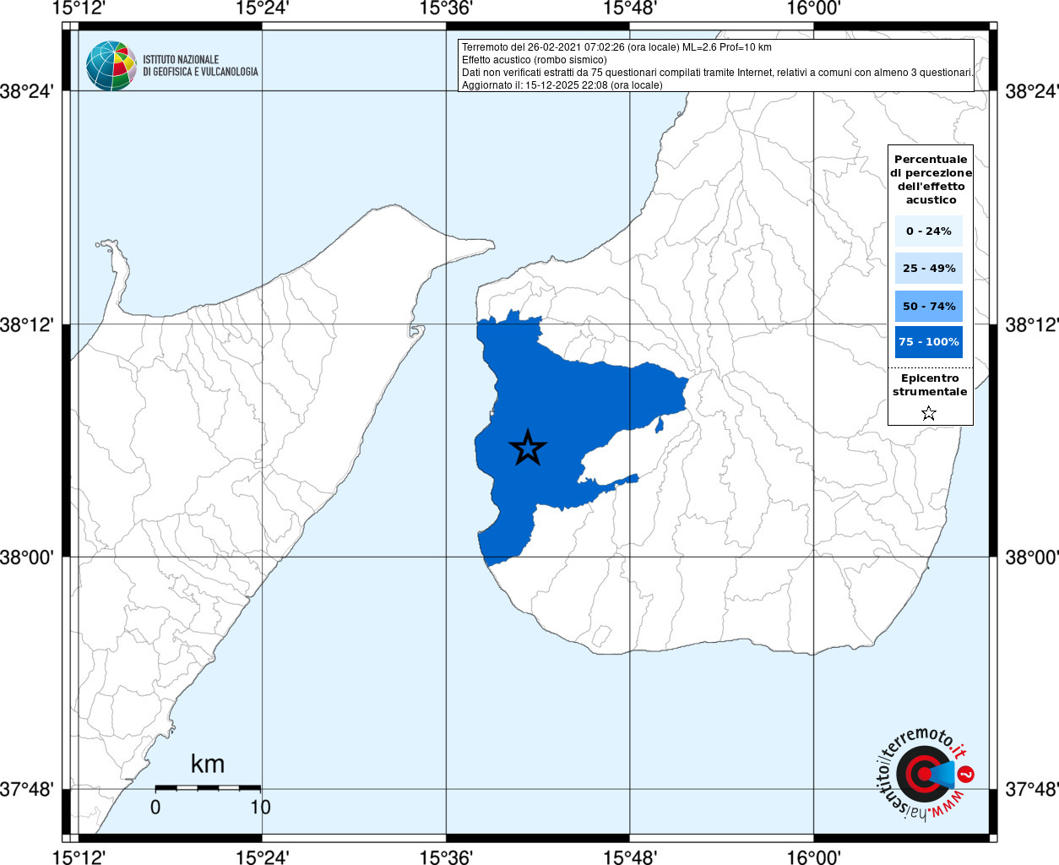Click the left axis label 38°12'
Screen dimensions: 1059x865
click(27, 324)
